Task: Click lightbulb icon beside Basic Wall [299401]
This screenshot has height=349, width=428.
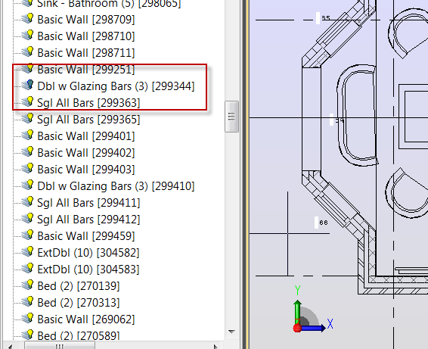Action: 28,135
